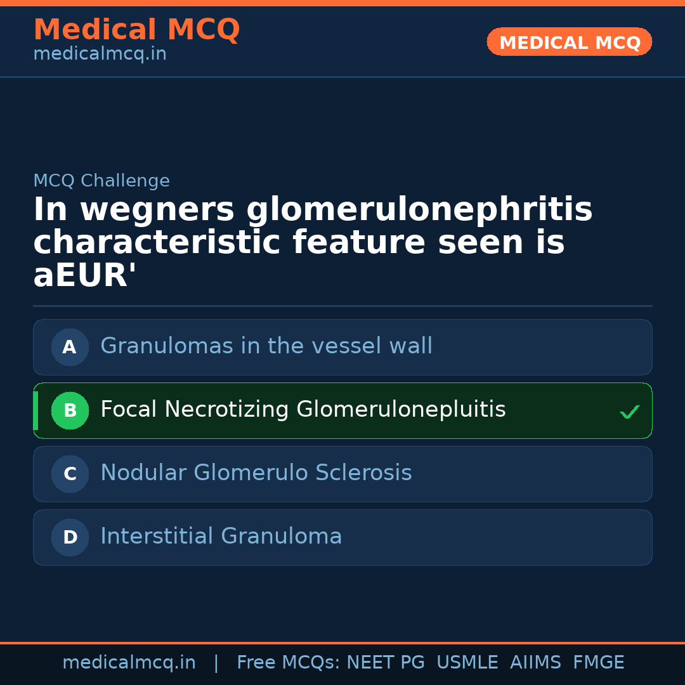Select USMLE in the footer
The width and height of the screenshot is (685, 685).
click(467, 663)
